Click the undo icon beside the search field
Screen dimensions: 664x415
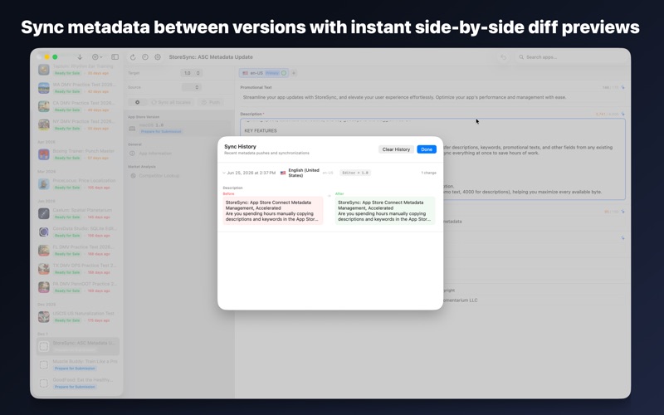pyautogui.click(x=504, y=57)
